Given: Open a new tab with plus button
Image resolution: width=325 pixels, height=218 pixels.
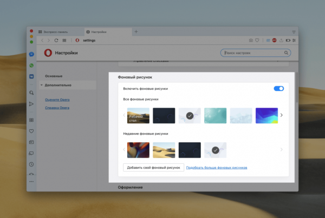Looking at the screenshot, I should coord(136,32).
